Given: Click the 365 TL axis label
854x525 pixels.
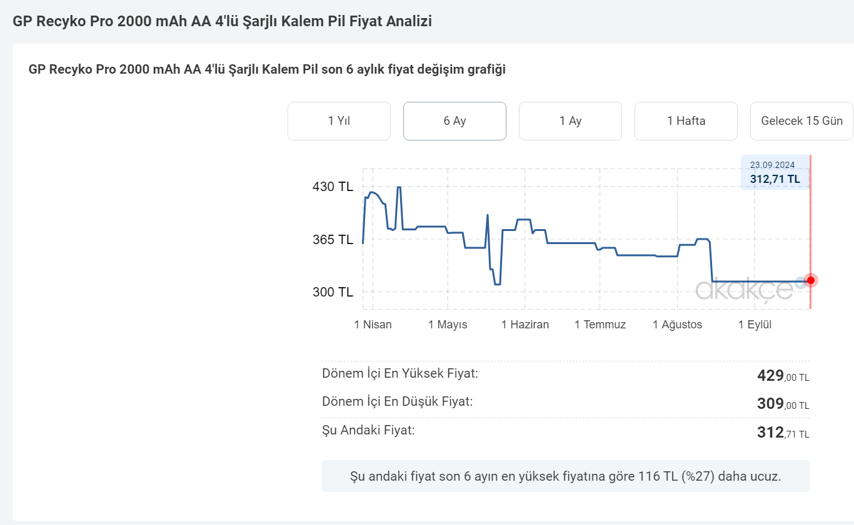Looking at the screenshot, I should coord(333,239).
